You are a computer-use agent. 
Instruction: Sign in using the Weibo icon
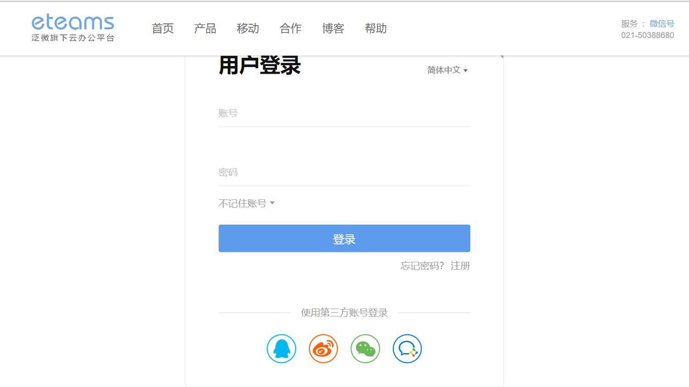[323, 349]
